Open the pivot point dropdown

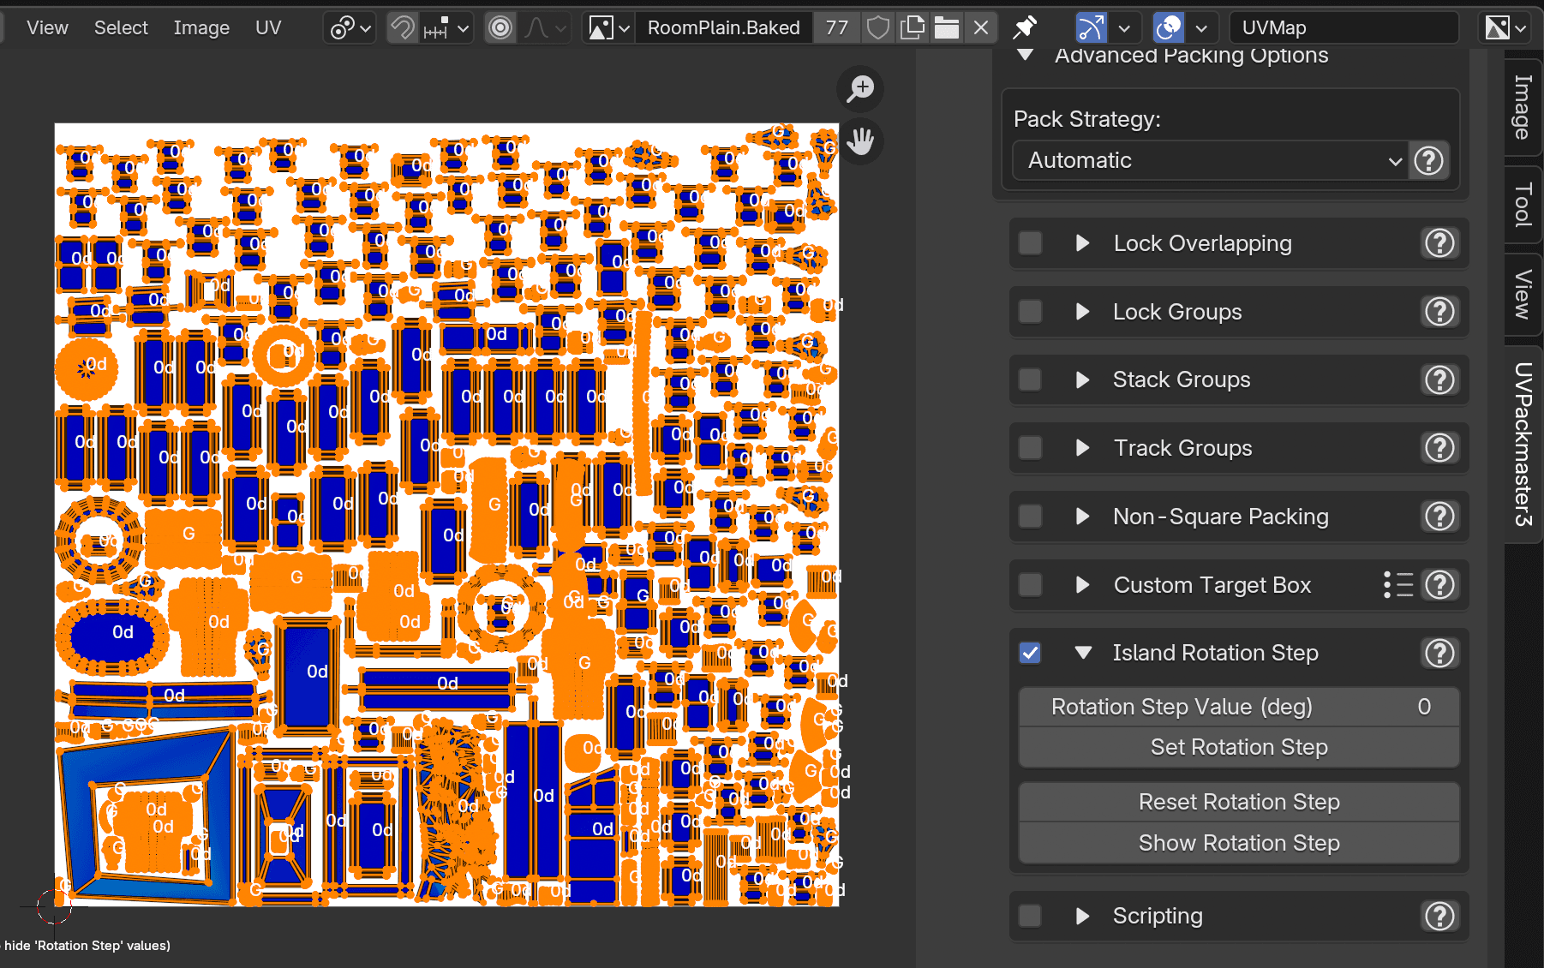(350, 28)
